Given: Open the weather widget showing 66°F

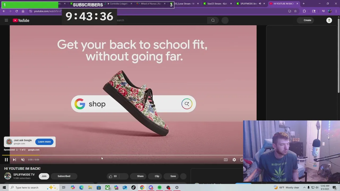Looking at the screenshot, I should [287, 188].
